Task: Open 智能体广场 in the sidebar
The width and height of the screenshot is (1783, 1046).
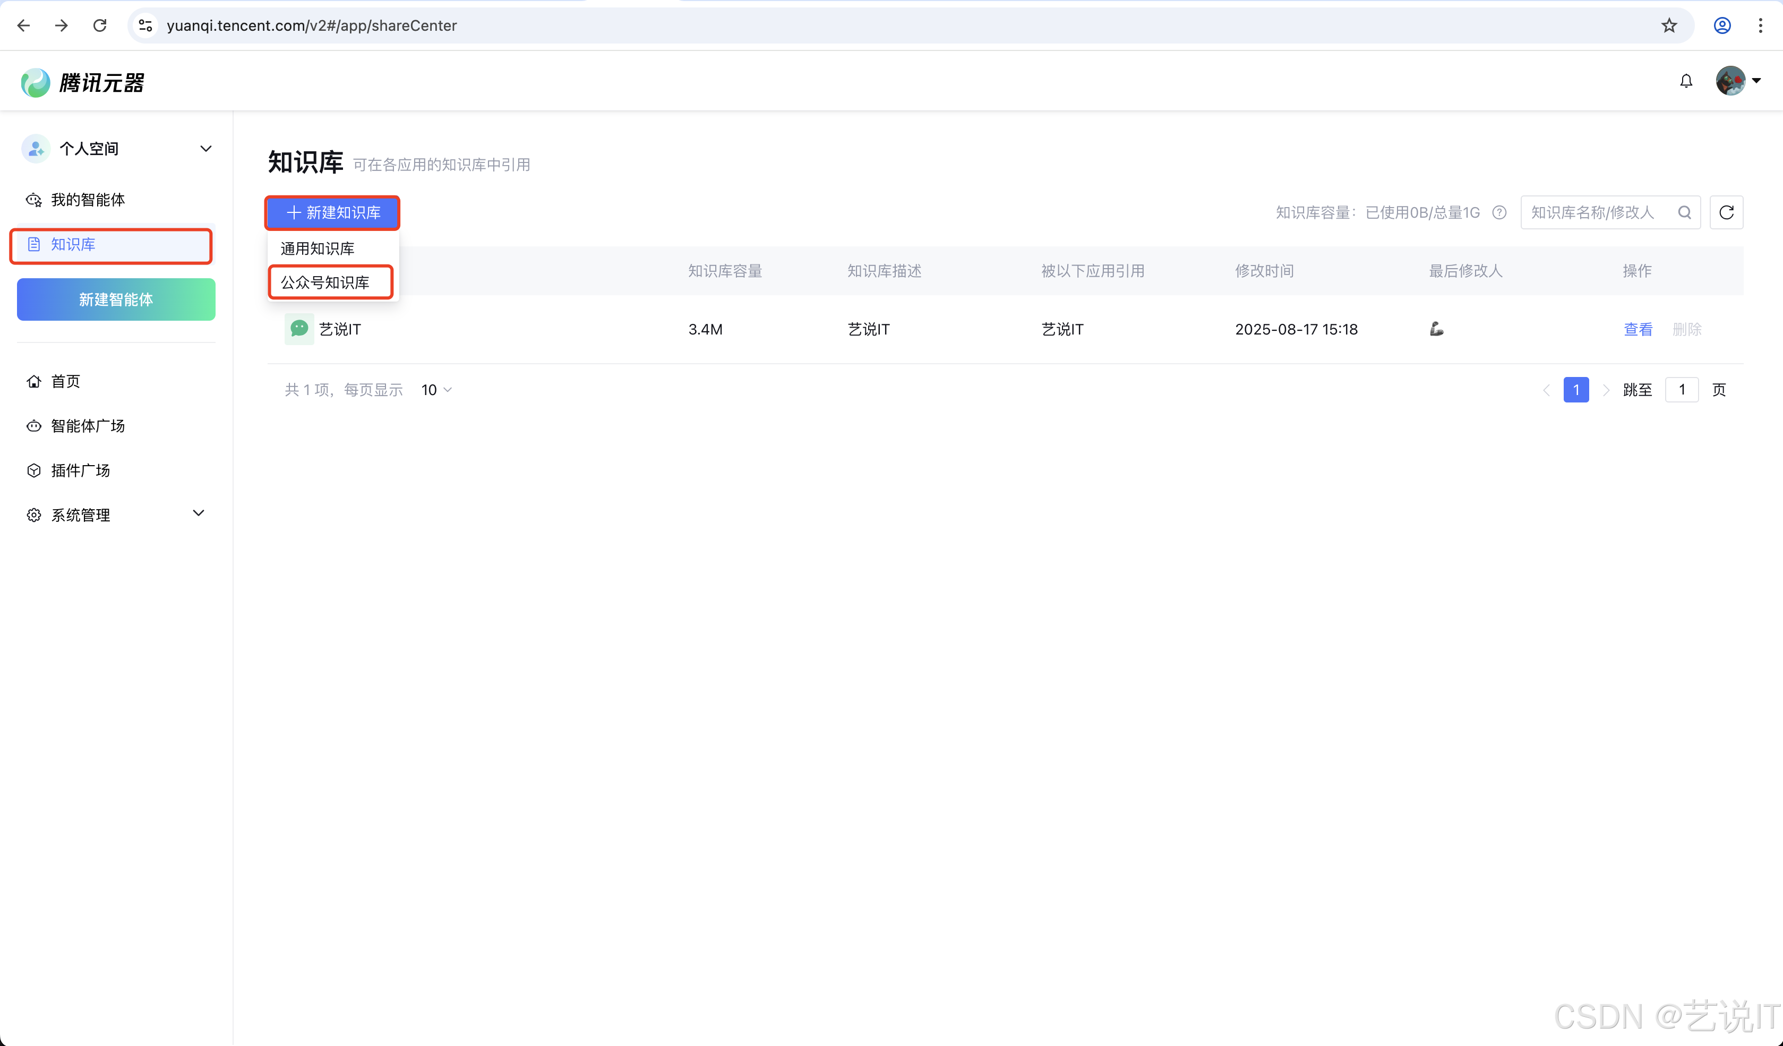Action: 88,426
